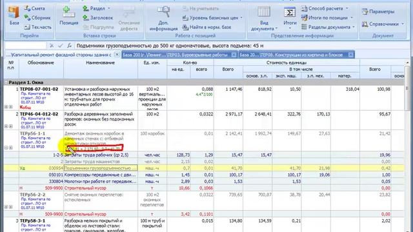The width and height of the screenshot is (413, 232).
Task: Select code ТЕР46-04-012-02
Action: click(39, 114)
